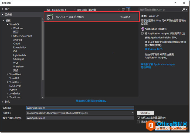This screenshot has width=190, height=133.
Task: Open the help question mark button
Action: coord(175,3)
